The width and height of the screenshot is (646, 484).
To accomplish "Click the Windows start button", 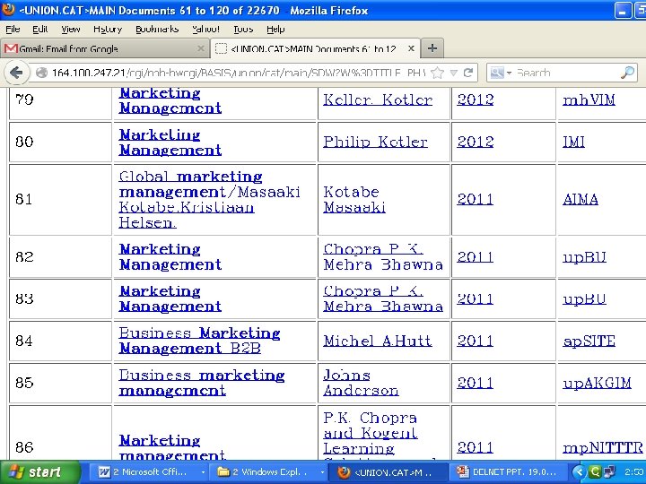I will pyautogui.click(x=39, y=472).
